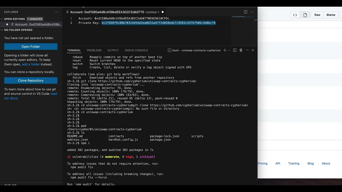Click 'address.json' in terminal output
The height and width of the screenshot is (192, 342).
(77, 140)
